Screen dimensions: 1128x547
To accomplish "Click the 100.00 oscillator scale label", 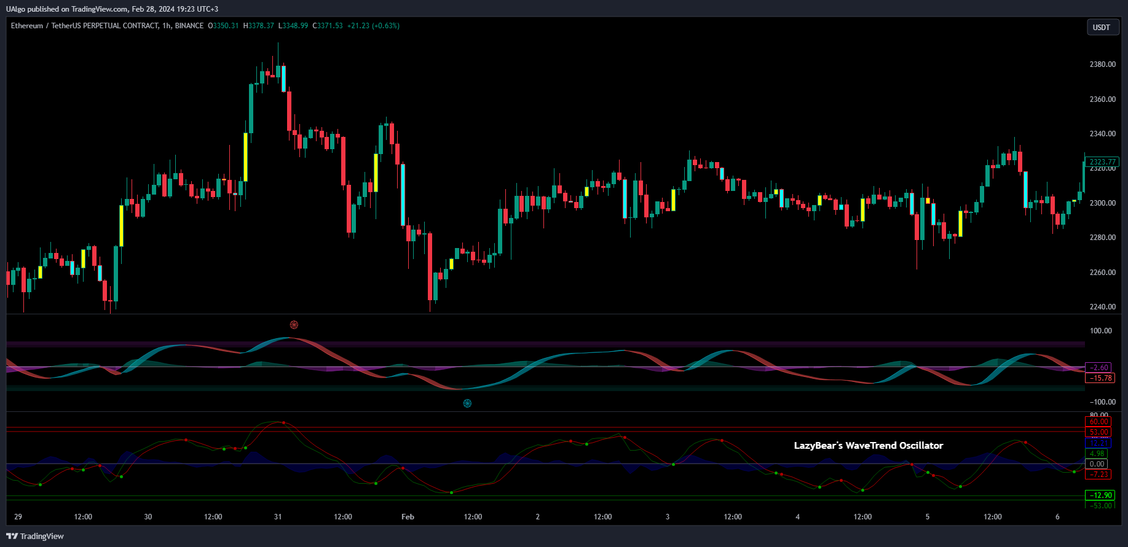I will (1100, 331).
